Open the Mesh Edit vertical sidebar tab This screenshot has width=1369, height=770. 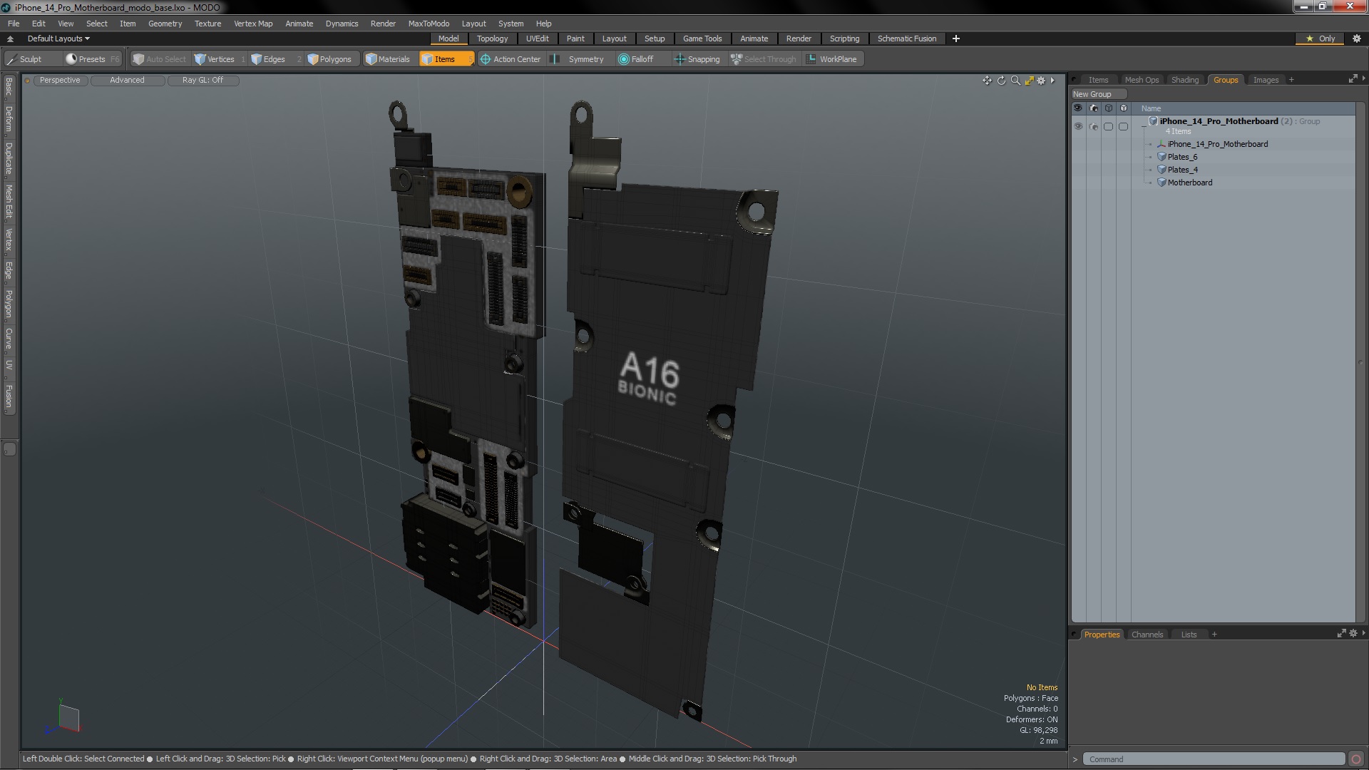point(9,202)
